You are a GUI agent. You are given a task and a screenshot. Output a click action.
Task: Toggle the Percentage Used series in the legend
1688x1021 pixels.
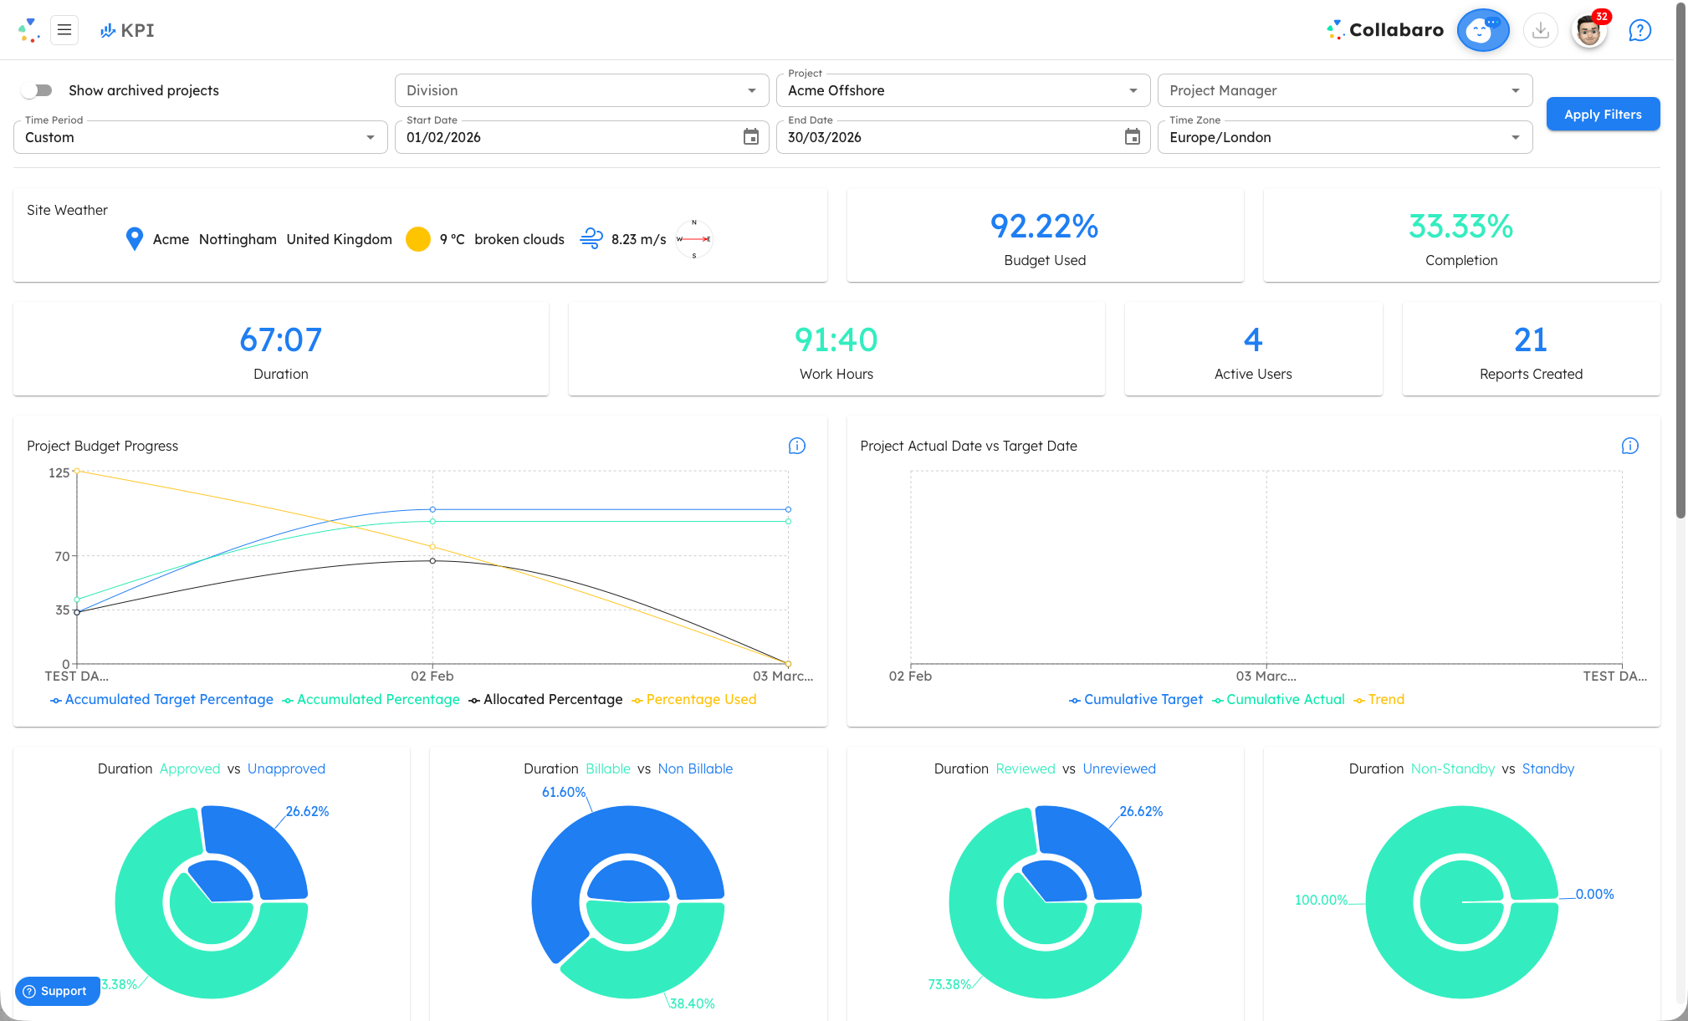[x=701, y=699]
